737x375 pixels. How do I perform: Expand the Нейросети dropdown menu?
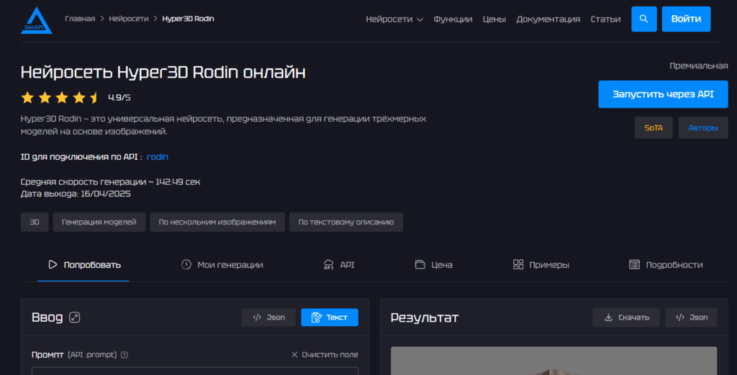[x=394, y=19]
